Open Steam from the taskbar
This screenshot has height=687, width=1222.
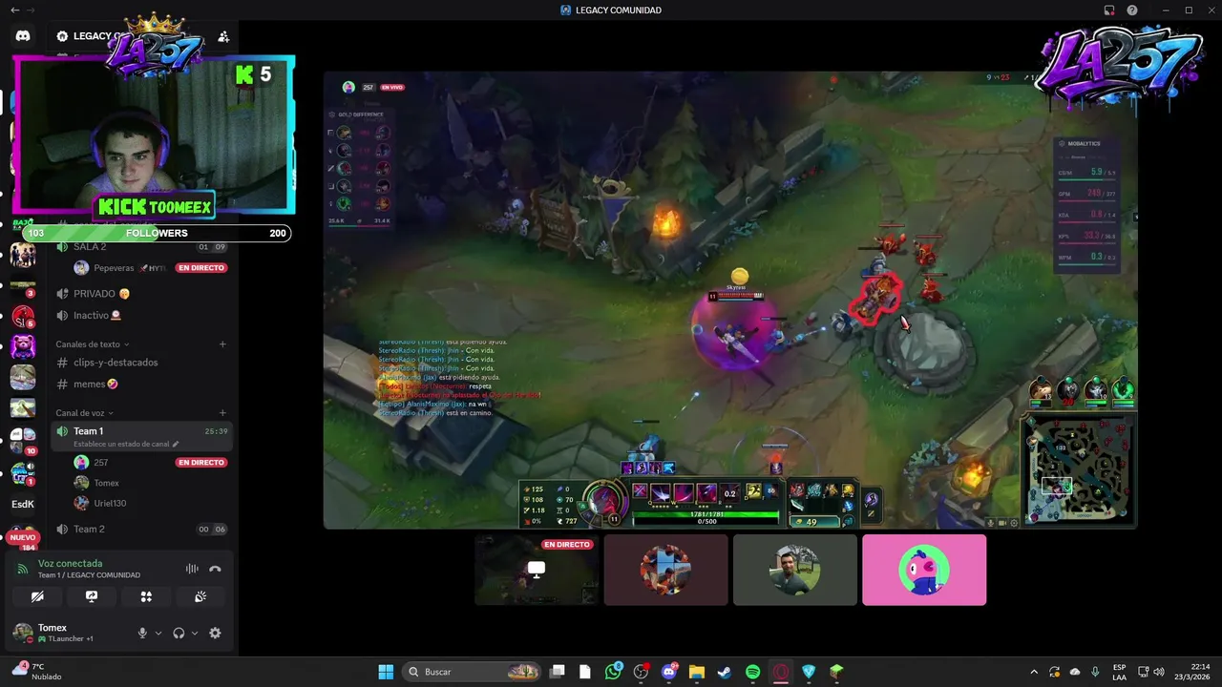pyautogui.click(x=725, y=672)
